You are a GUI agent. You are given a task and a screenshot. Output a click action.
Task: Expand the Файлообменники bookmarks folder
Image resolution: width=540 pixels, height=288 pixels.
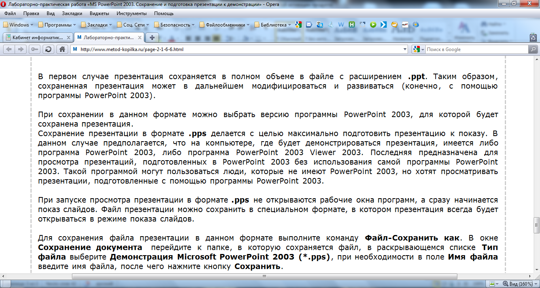(x=225, y=25)
